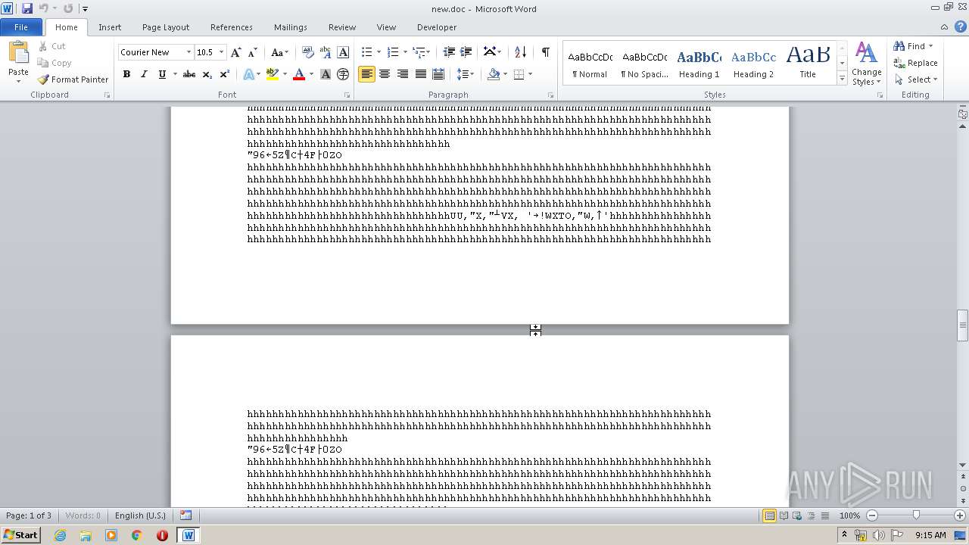Toggle Superscript formatting
Viewport: 969px width, 545px height.
pos(224,74)
